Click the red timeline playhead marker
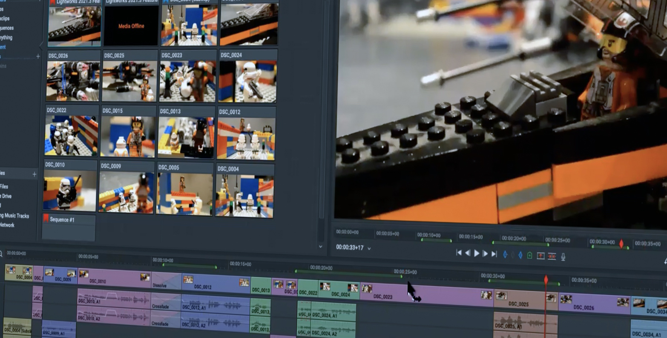Screen dimensions: 667x338 [x=546, y=280]
